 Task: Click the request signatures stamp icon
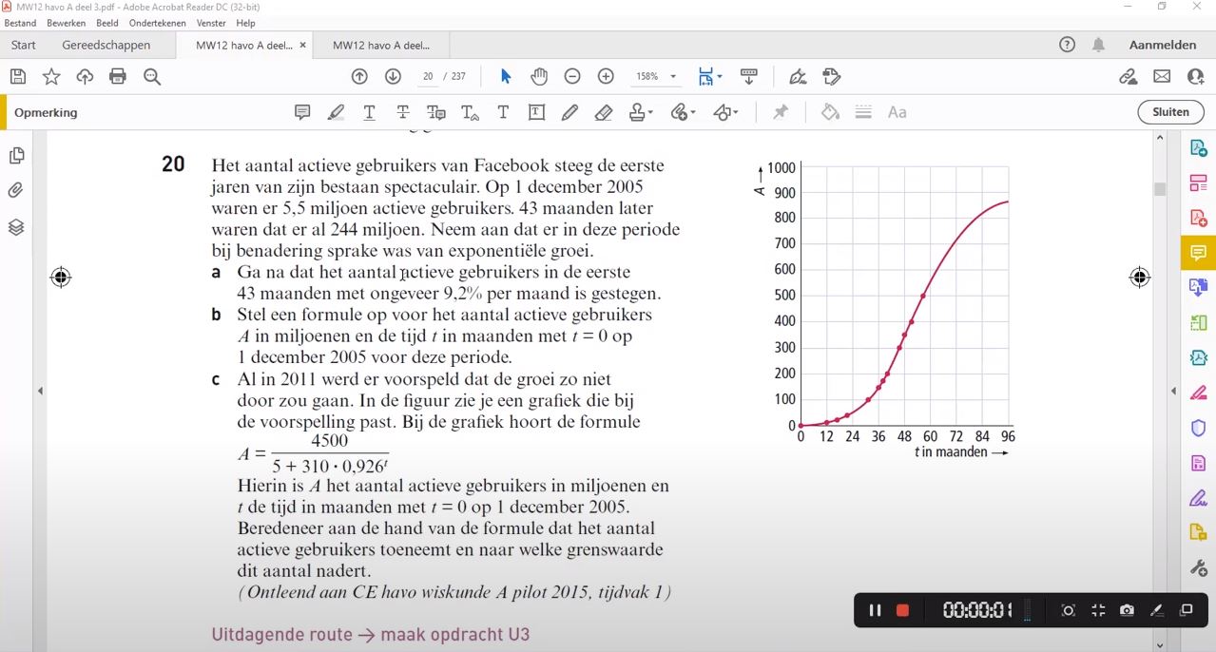pyautogui.click(x=832, y=77)
